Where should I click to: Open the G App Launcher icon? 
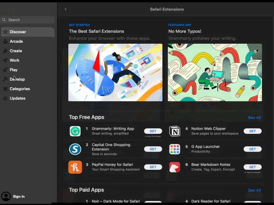(174, 149)
